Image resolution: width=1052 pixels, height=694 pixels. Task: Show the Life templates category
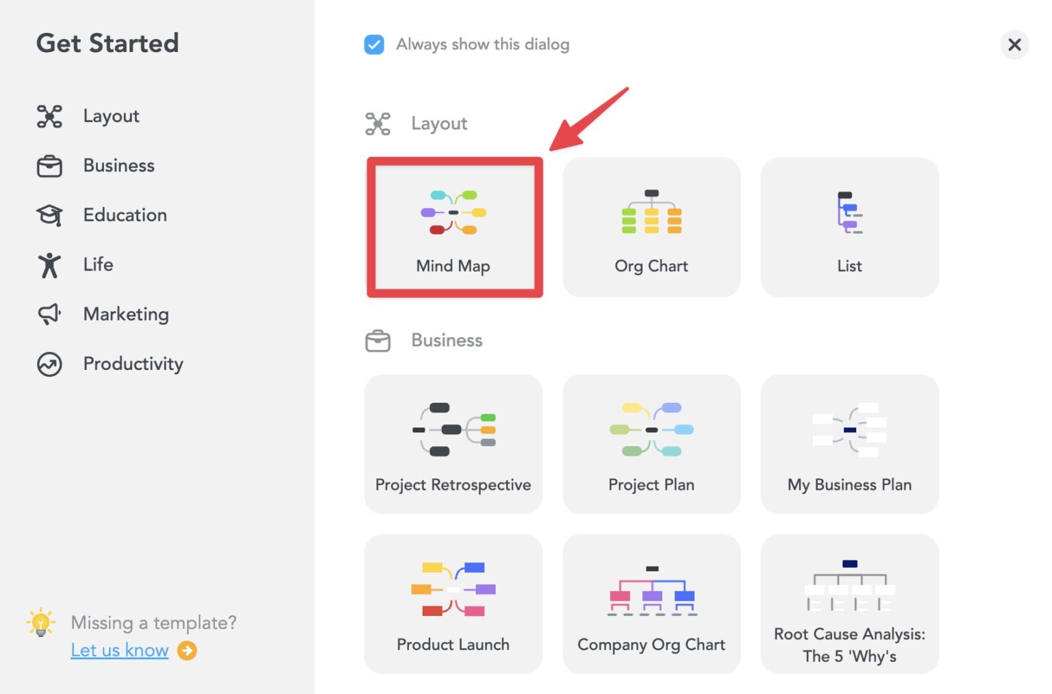click(98, 264)
